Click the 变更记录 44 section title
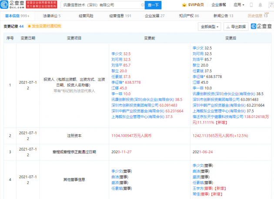The image size is (274, 199). (x=13, y=26)
